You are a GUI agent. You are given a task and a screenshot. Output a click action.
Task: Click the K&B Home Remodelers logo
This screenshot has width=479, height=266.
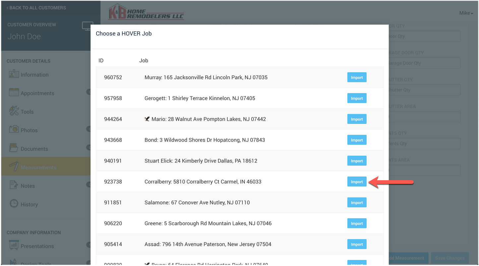point(146,12)
